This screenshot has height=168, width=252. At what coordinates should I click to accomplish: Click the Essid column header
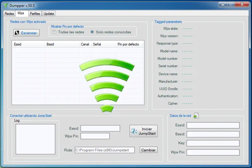click(x=28, y=44)
